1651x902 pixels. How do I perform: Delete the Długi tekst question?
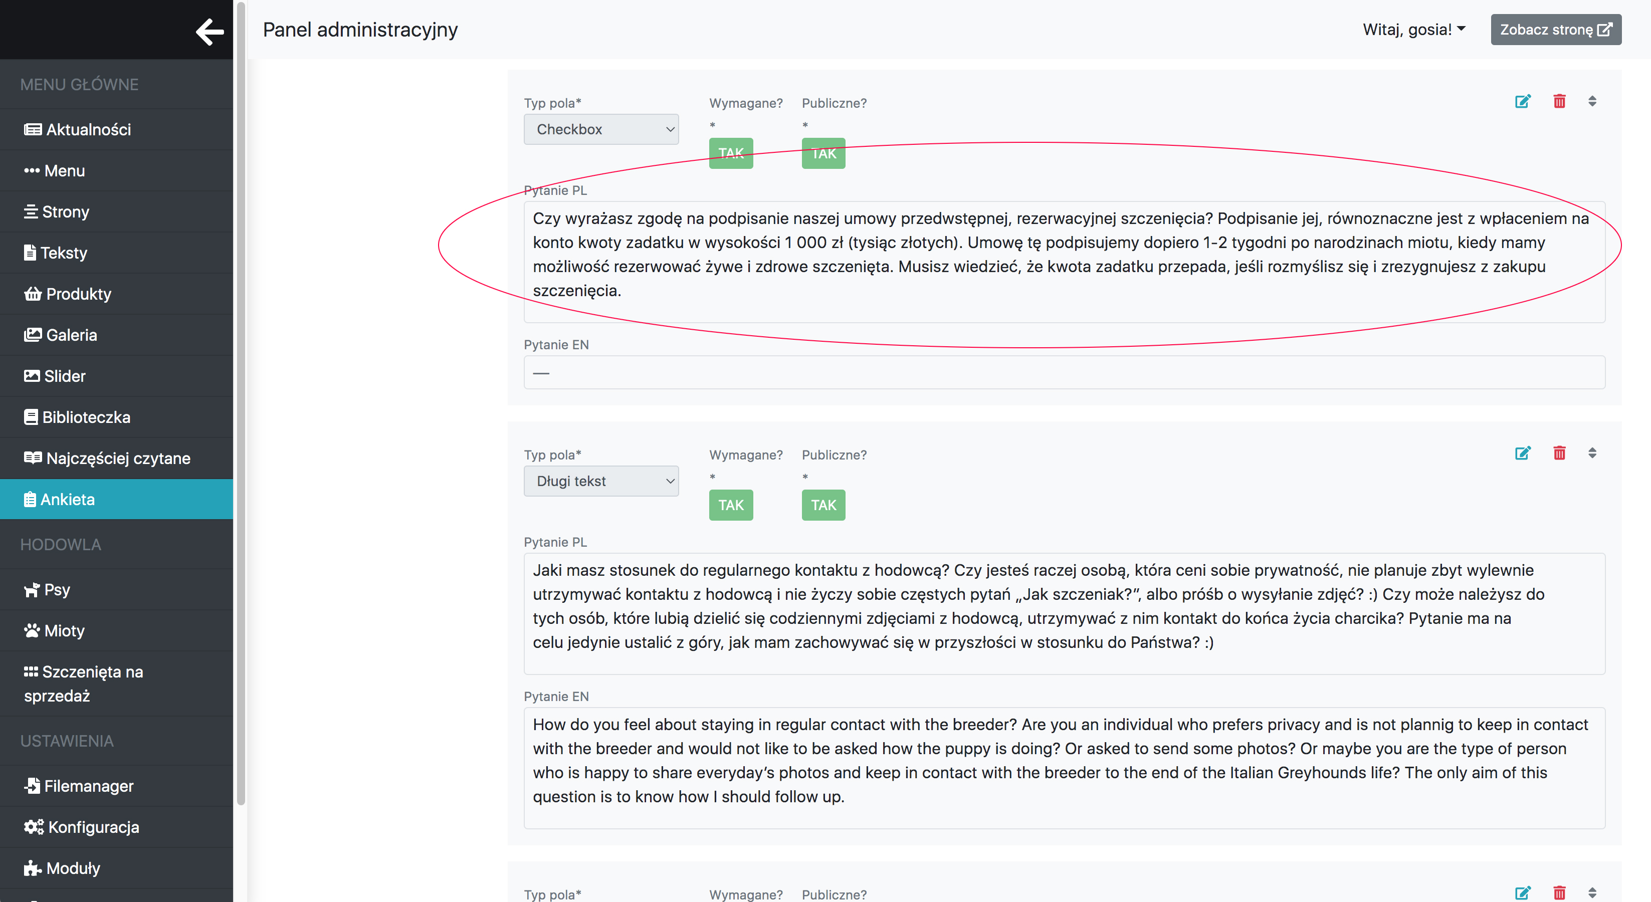tap(1559, 453)
